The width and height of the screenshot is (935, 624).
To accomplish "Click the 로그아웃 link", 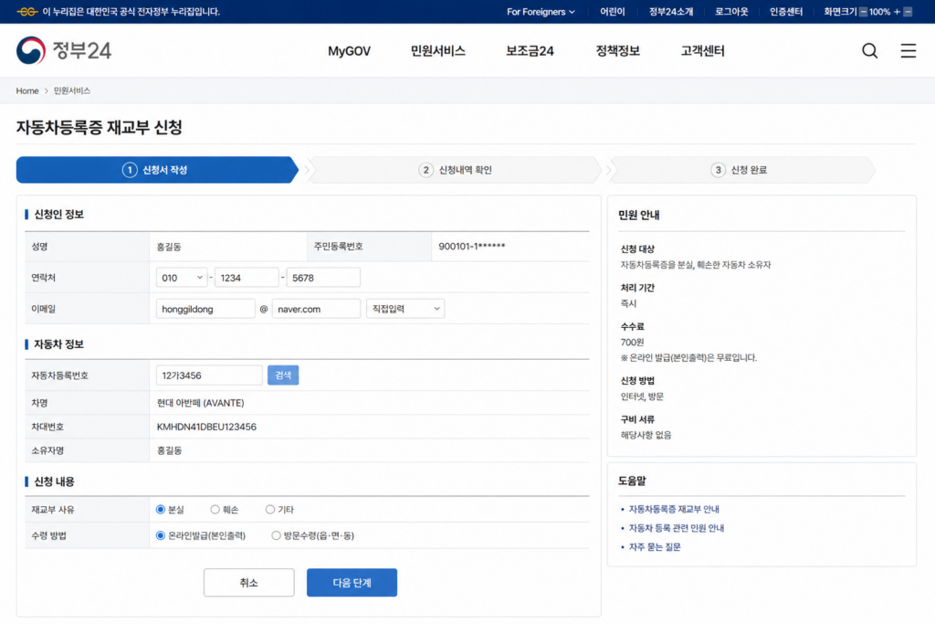I will pyautogui.click(x=731, y=12).
